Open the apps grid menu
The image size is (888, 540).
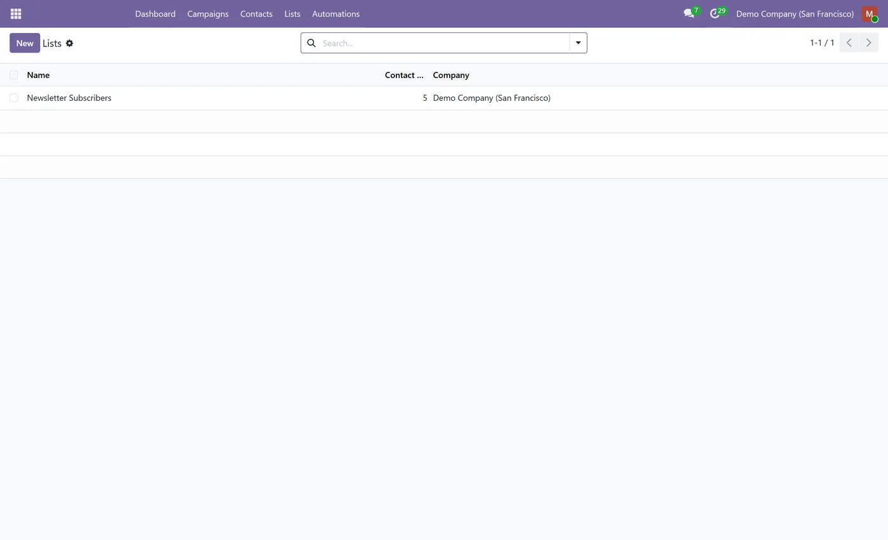(16, 14)
